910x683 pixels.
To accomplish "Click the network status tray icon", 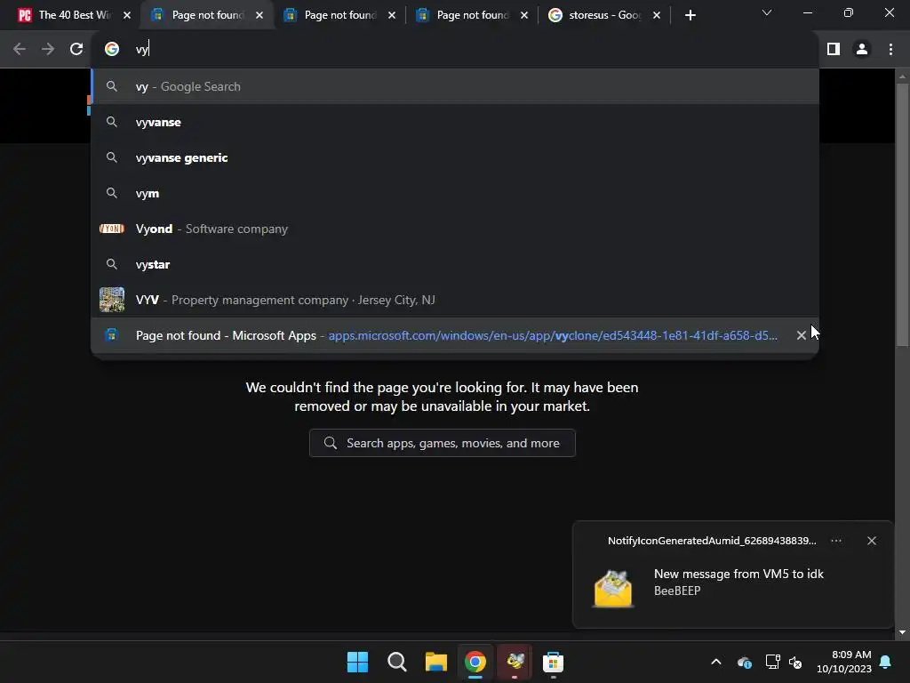I will click(772, 662).
